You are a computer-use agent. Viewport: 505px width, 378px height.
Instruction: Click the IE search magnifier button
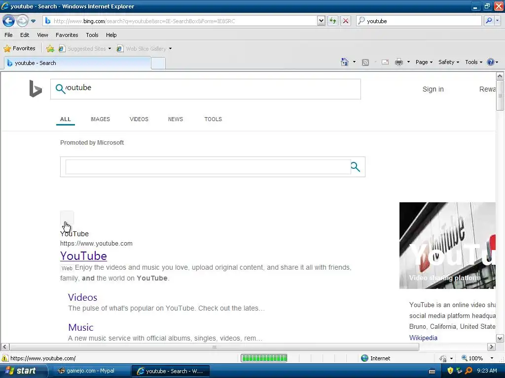pos(489,21)
